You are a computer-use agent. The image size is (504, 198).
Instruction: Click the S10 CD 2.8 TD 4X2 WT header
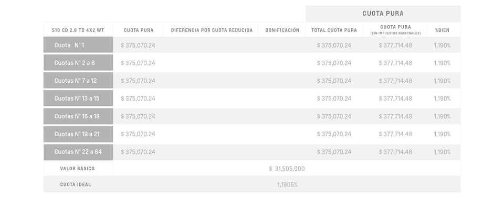coord(78,30)
